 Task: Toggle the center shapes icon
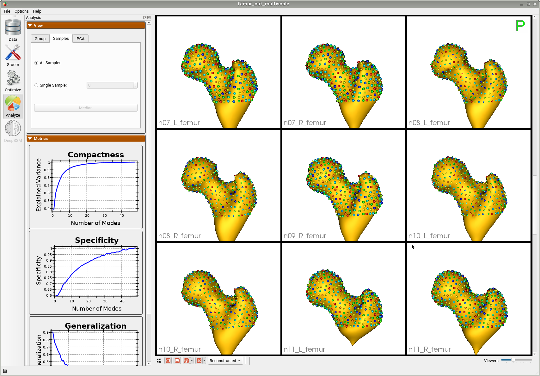[x=168, y=361]
